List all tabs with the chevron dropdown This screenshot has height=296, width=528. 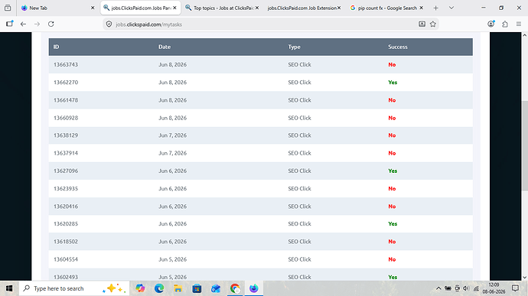451,8
